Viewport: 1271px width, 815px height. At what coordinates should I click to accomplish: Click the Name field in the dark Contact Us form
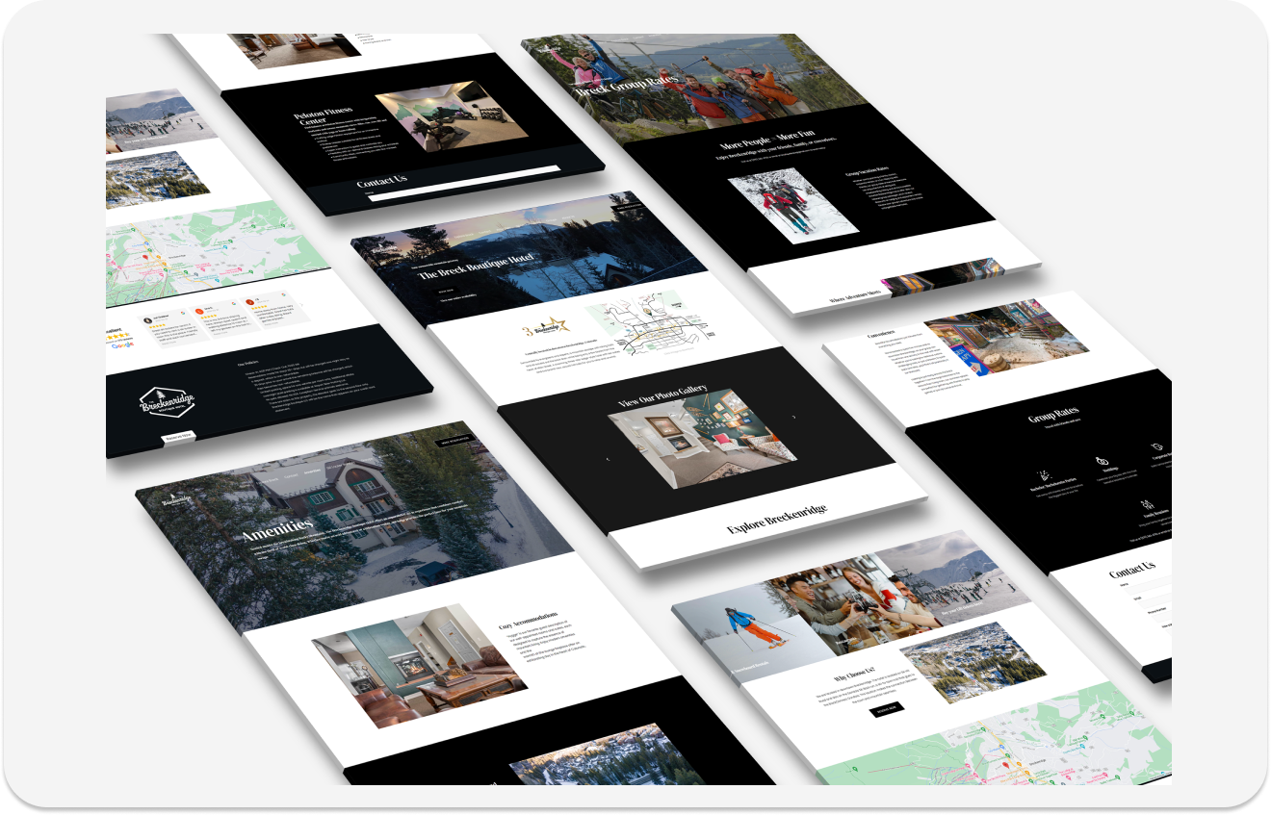click(x=464, y=185)
